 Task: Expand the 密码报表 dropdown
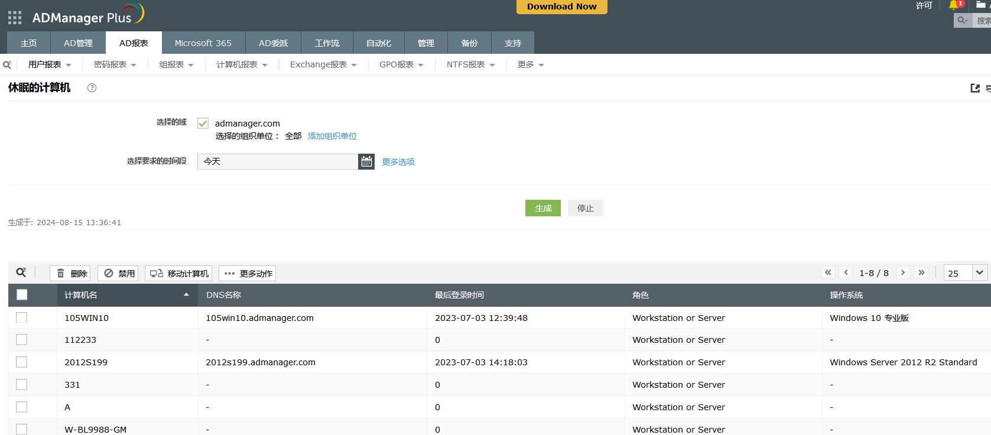115,64
